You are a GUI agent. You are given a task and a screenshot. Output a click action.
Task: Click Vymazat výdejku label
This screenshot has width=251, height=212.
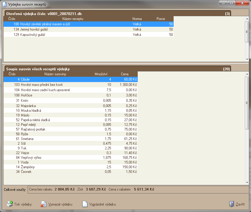coord(60,204)
